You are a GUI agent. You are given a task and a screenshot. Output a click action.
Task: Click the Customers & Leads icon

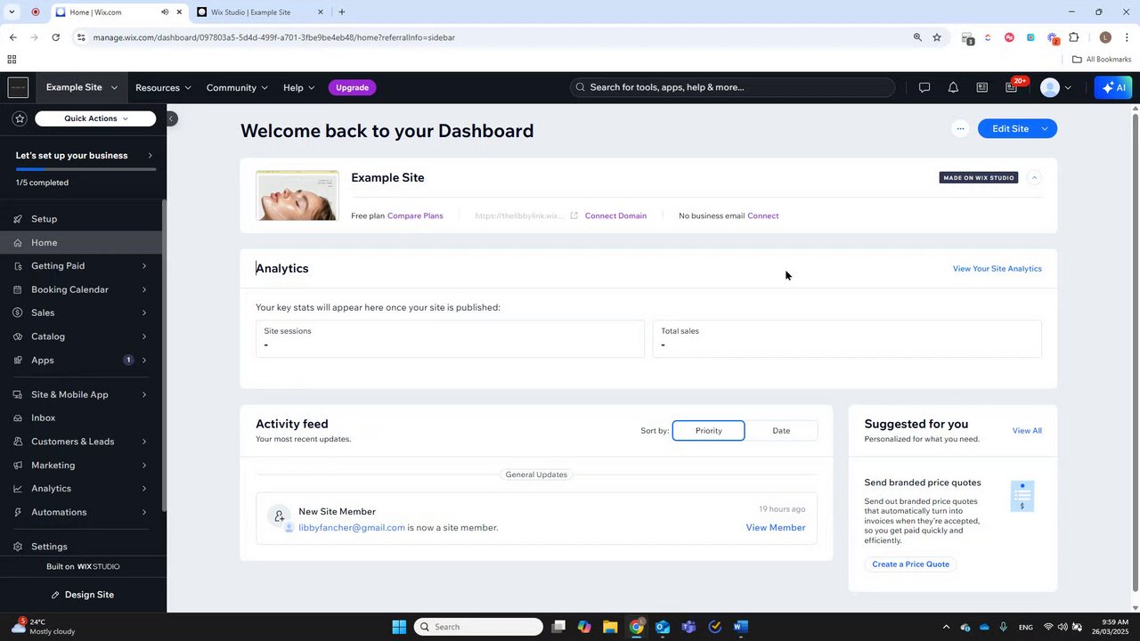[x=18, y=442]
